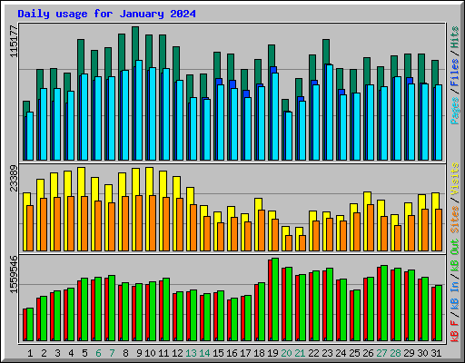The width and height of the screenshot is (465, 363).
Task: Click day 9 on the x-axis
Action: pyautogui.click(x=139, y=353)
